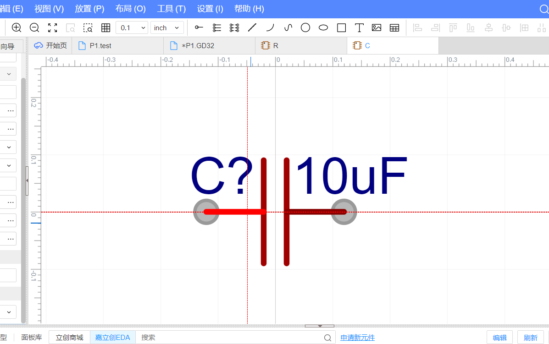Screen dimensions: 549x344
Task: Click the zoom out magnifier icon
Action: tap(34, 27)
